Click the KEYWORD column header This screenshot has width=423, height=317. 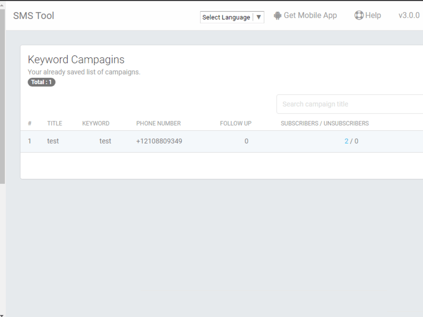click(x=96, y=123)
